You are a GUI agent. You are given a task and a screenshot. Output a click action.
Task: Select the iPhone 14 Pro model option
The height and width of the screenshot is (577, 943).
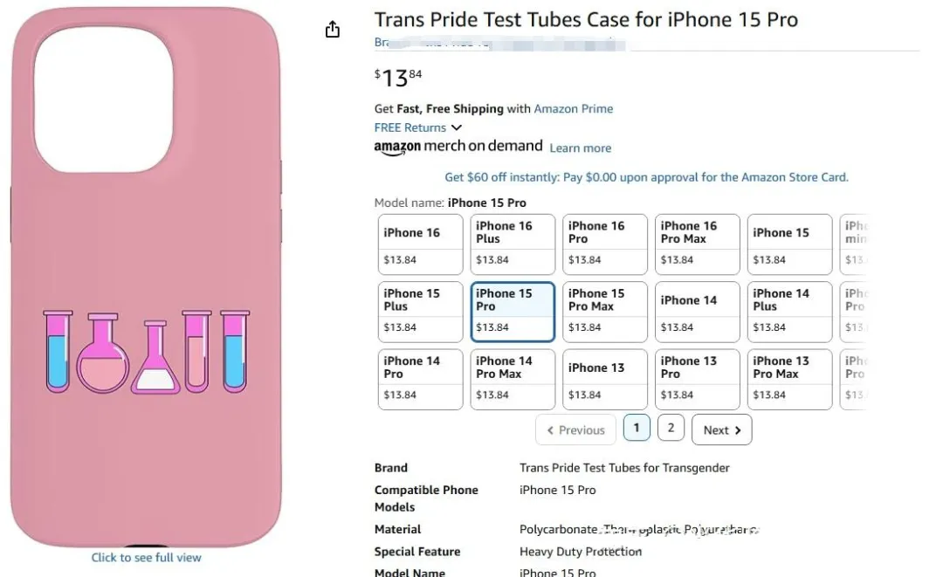tap(422, 379)
